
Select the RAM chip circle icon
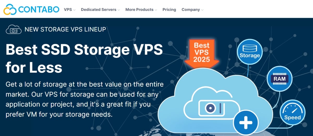[279, 79]
